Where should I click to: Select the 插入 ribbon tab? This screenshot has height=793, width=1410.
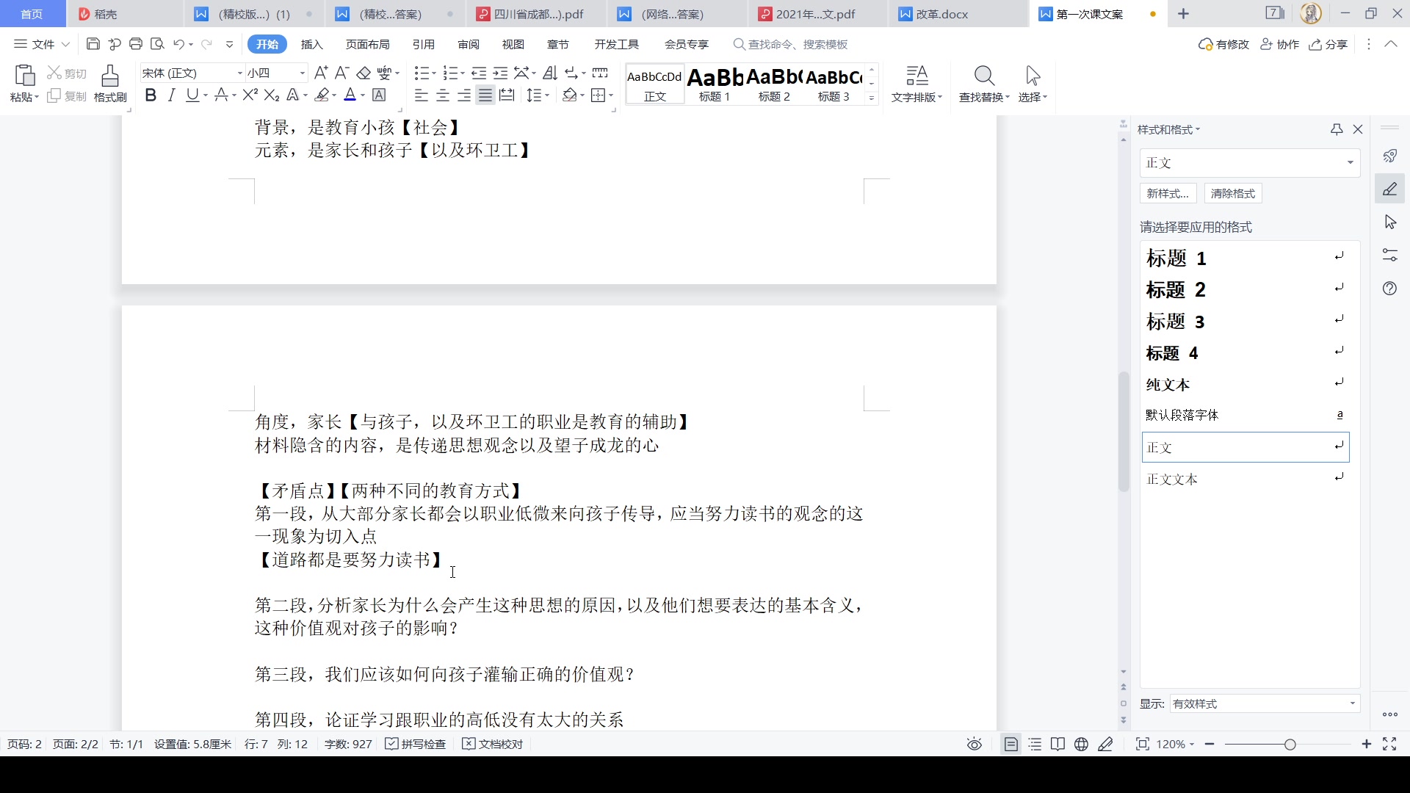pos(312,45)
